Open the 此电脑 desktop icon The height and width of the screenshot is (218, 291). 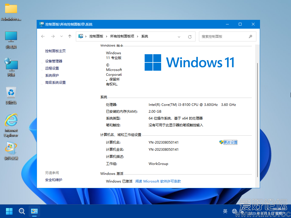[x=11, y=40]
